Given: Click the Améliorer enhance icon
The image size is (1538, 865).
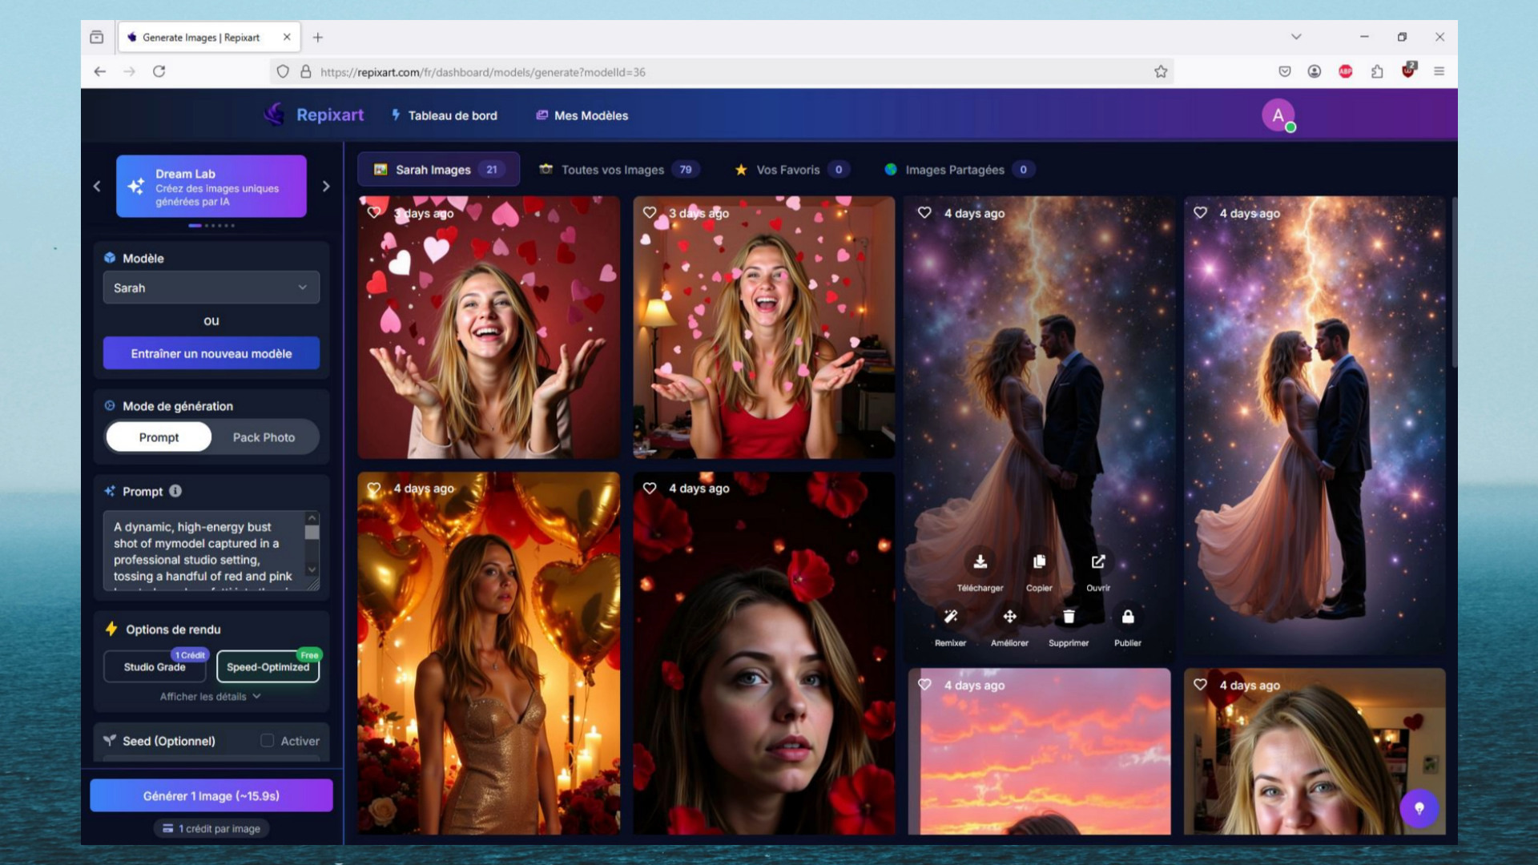Looking at the screenshot, I should tap(1009, 617).
